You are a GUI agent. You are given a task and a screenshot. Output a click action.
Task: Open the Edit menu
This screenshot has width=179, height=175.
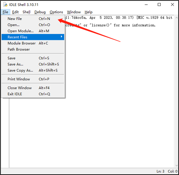15,12
